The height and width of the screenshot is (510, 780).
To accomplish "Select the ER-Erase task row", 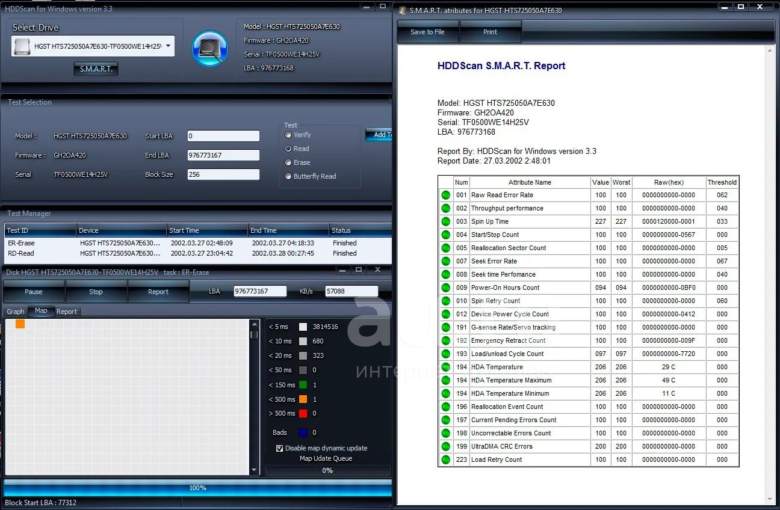I will click(197, 243).
